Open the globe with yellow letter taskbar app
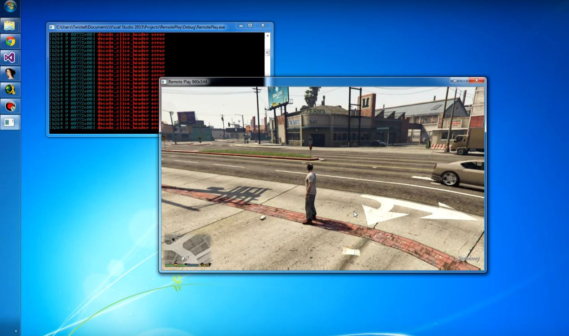The height and width of the screenshot is (336, 569). click(x=10, y=90)
